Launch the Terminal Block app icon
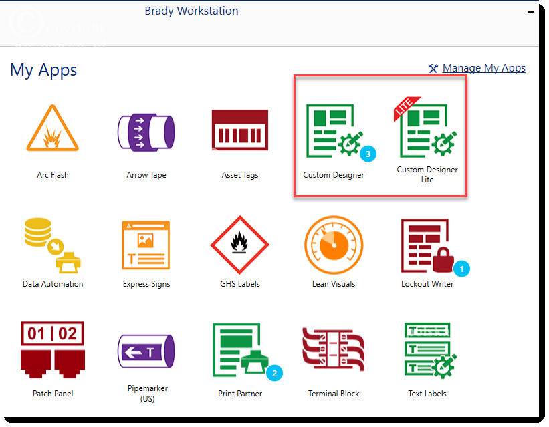 pyautogui.click(x=334, y=349)
